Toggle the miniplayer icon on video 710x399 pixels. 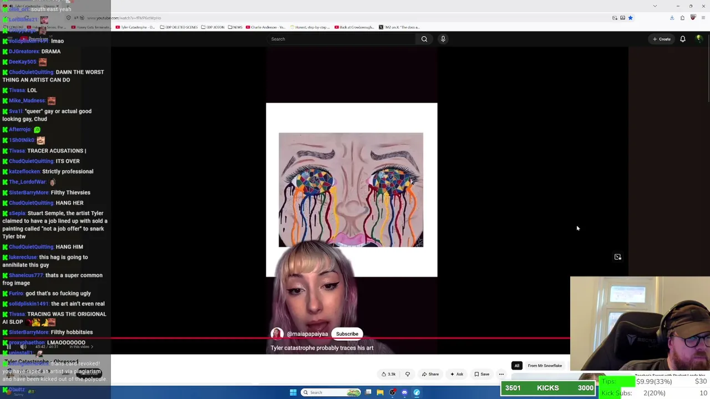(618, 257)
